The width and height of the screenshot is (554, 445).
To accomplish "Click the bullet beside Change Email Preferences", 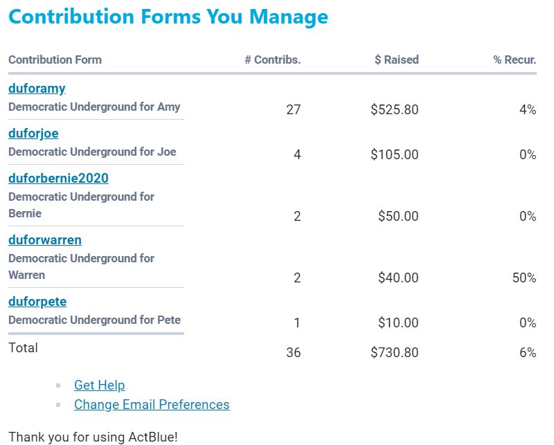I will tap(58, 405).
